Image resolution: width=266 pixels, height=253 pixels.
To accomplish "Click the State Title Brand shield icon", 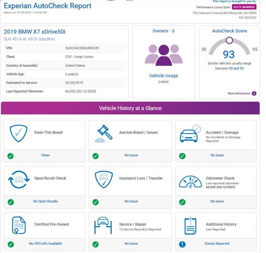I will coord(18,133).
